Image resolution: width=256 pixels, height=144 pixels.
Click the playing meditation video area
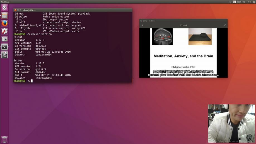click(x=183, y=53)
